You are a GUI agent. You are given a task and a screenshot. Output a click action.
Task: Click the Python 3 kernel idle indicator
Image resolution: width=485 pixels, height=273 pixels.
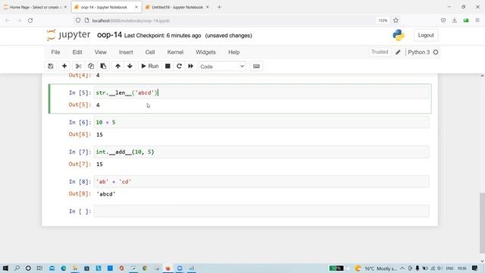click(436, 52)
